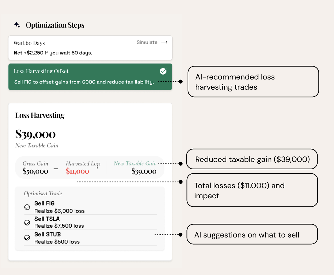Click the New Taxable Gain caption under large figure
This screenshot has height=275, width=334.
click(37, 145)
